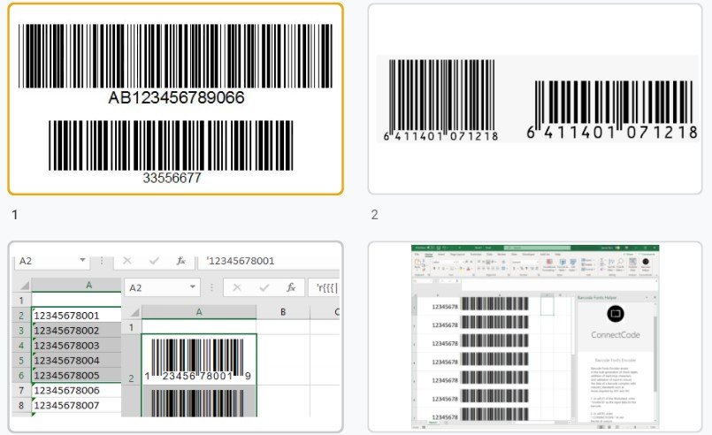
Task: Select column B header in front spreadsheet
Action: [283, 312]
